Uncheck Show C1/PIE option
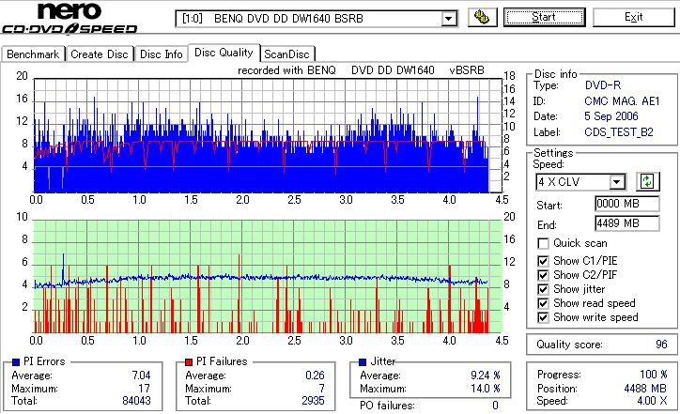 click(x=543, y=261)
